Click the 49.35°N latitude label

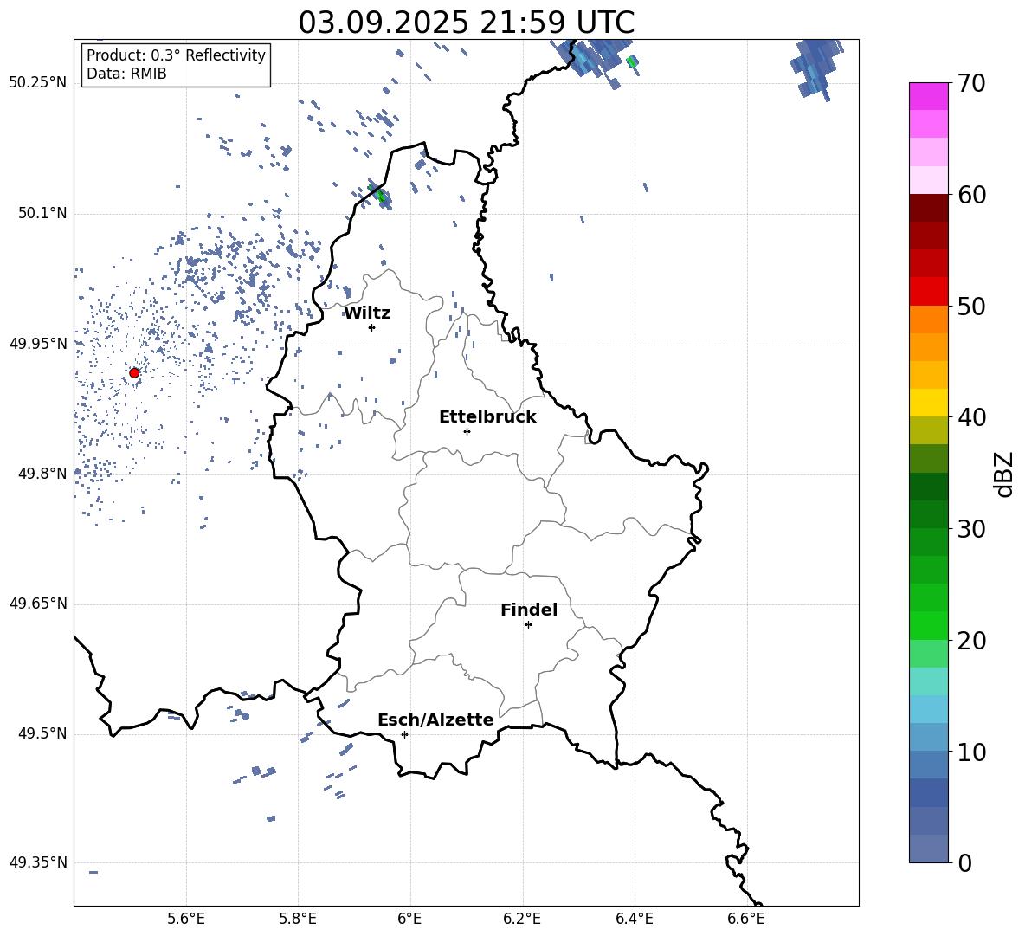[x=38, y=862]
